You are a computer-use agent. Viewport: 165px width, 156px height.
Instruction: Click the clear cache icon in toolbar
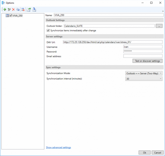[23, 10]
